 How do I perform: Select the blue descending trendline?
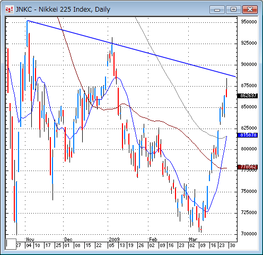point(131,48)
